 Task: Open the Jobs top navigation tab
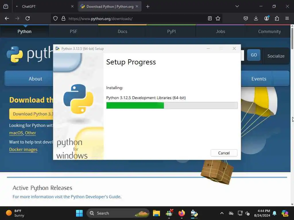pyautogui.click(x=220, y=32)
